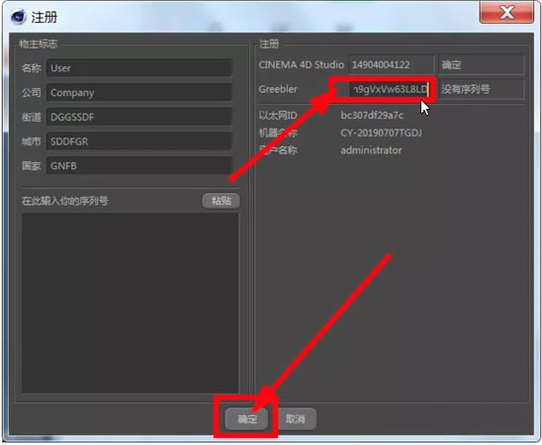Select the CINEMA 4D Studio serial field 14904004122

[391, 64]
